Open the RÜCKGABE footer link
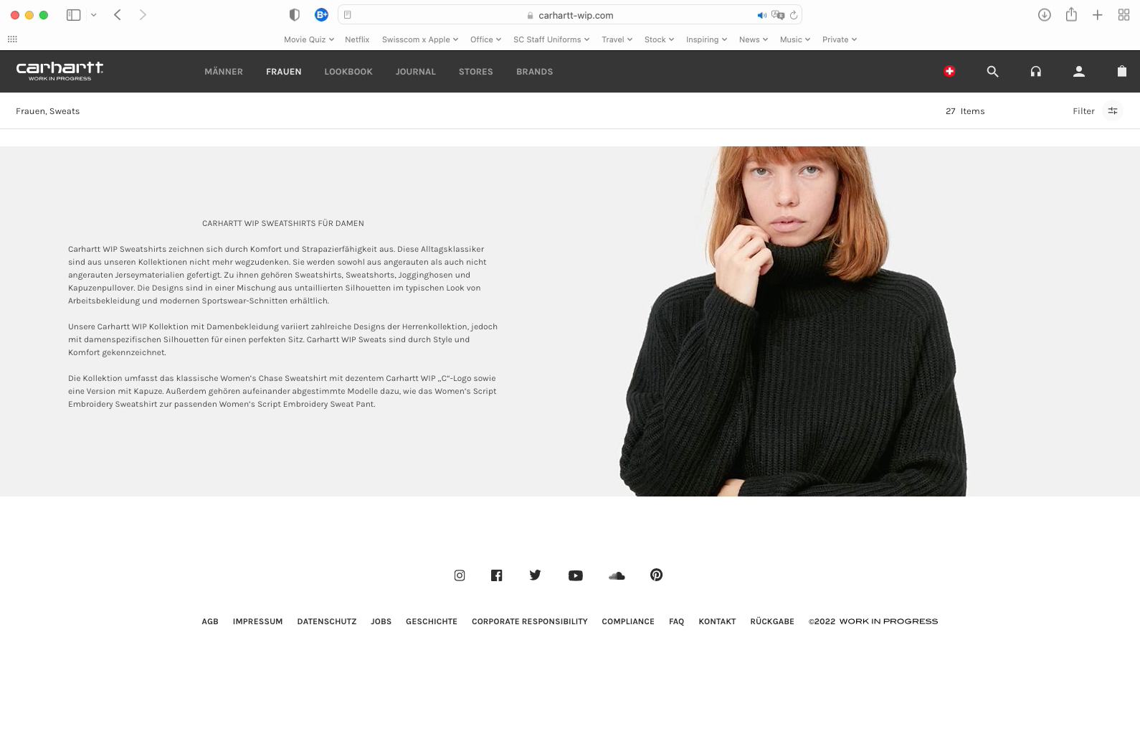This screenshot has height=739, width=1140. pyautogui.click(x=772, y=621)
